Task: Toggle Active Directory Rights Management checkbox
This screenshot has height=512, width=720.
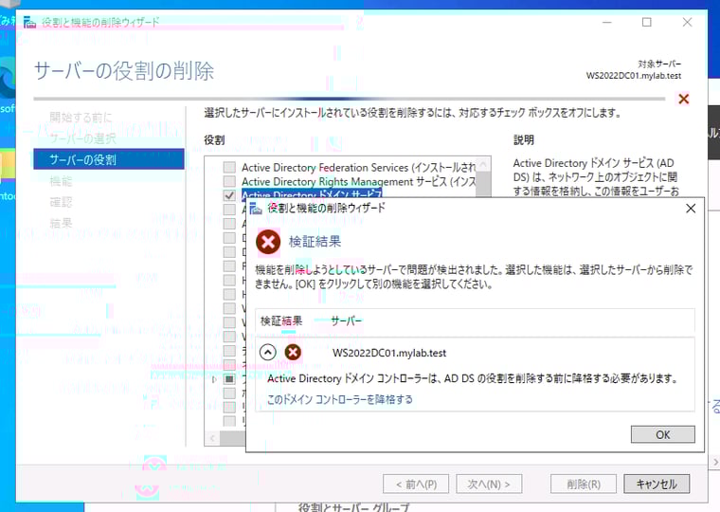Action: click(x=229, y=181)
